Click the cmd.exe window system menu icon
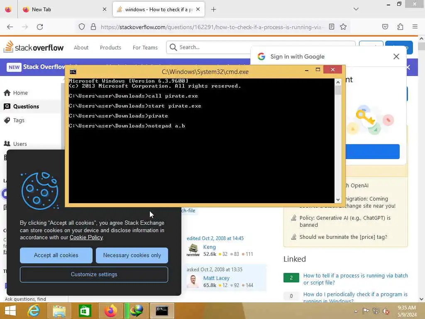Screen dimensions: 425x319 click(73, 71)
